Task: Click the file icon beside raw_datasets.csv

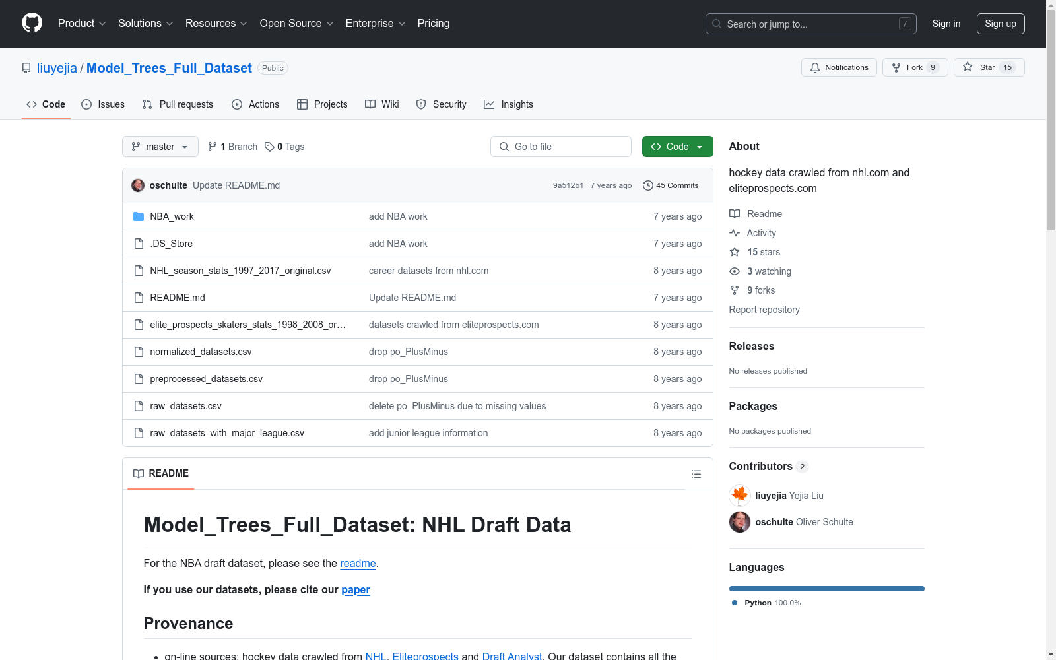Action: tap(139, 406)
